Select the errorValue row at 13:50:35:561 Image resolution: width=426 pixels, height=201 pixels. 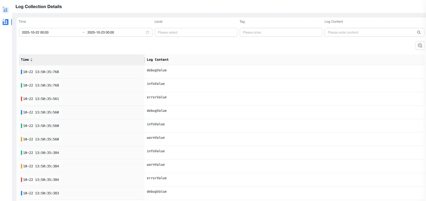click(157, 97)
